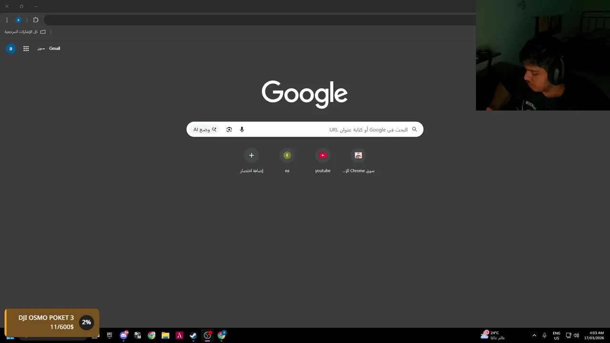Open the Chrome Web Store shortcut
The height and width of the screenshot is (343, 610).
pyautogui.click(x=358, y=161)
